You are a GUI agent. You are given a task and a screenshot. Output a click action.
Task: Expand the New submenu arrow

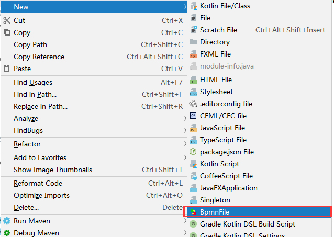185,7
